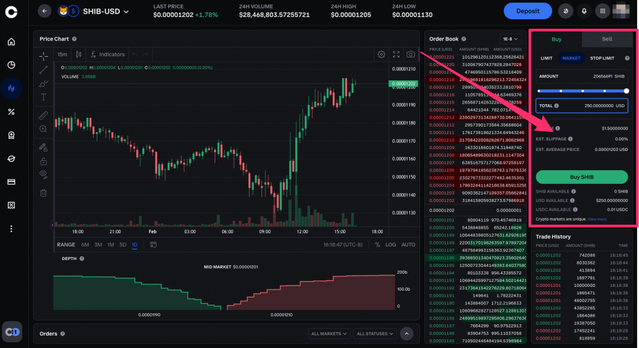Click the DEPTH info icon
Image resolution: width=639 pixels, height=348 pixels.
(x=82, y=259)
